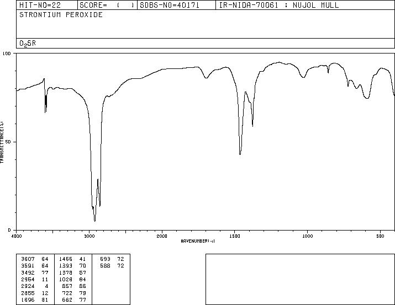Select peak table entry 1028
Screen dimensions: 395x305
(66, 279)
